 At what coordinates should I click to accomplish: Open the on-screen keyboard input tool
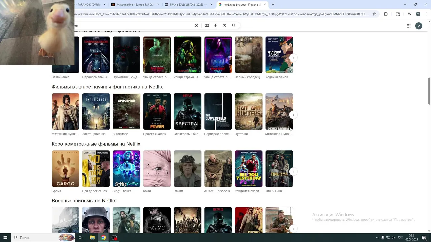(207, 26)
